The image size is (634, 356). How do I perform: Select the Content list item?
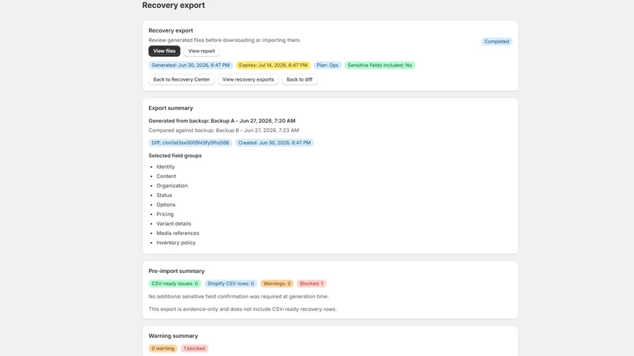coord(166,176)
